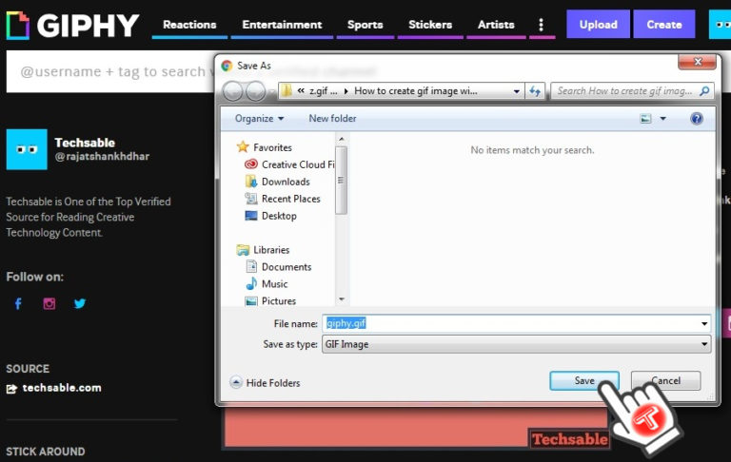Click the Music note icon
731x462 pixels.
tap(251, 283)
